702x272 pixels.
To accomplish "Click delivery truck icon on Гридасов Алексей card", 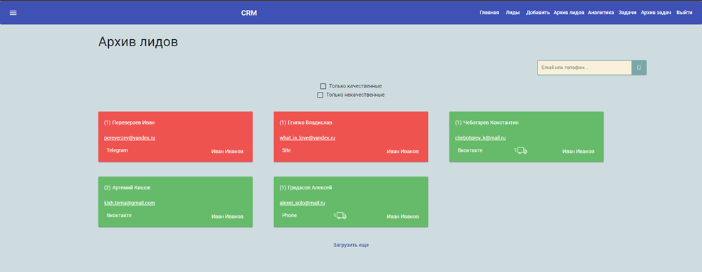I will (x=340, y=216).
